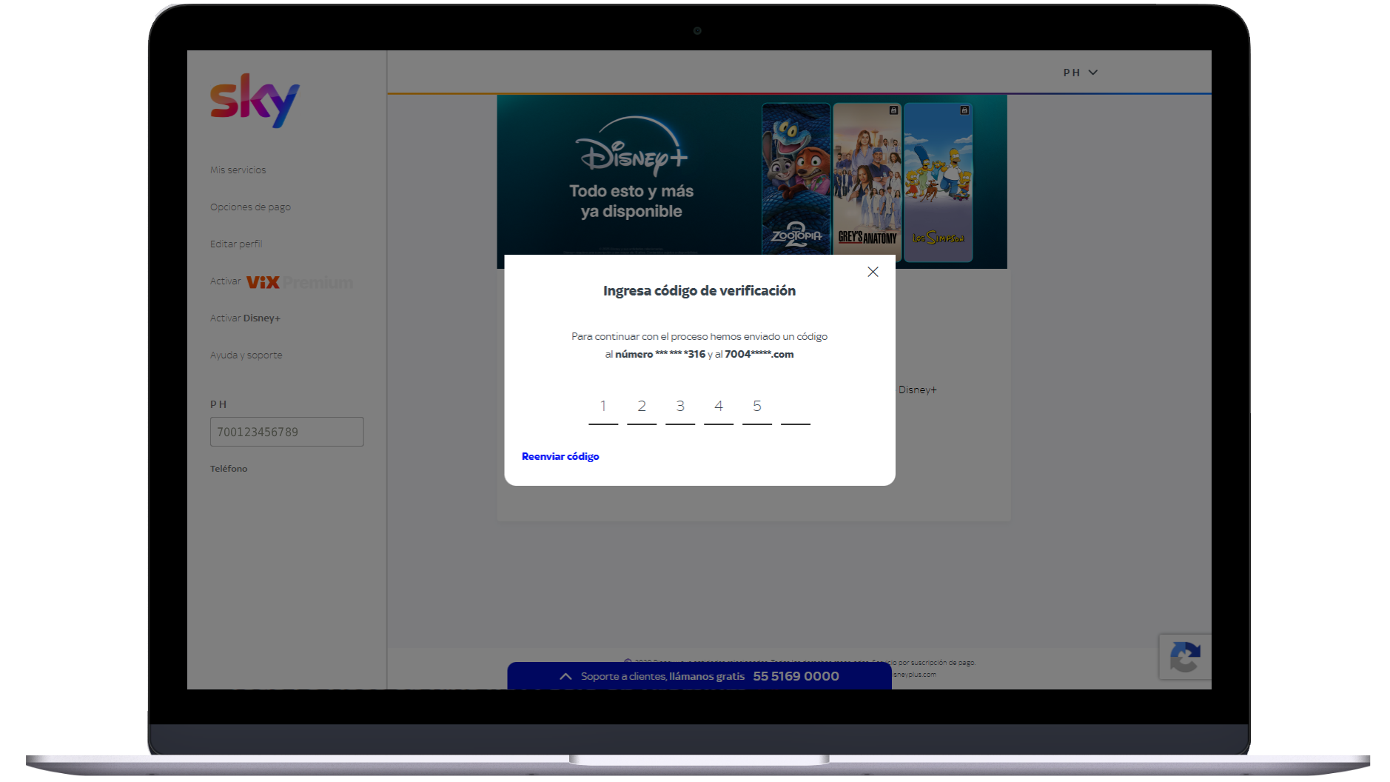The image size is (1390, 782).
Task: Close the verification code dialog
Action: (x=873, y=272)
